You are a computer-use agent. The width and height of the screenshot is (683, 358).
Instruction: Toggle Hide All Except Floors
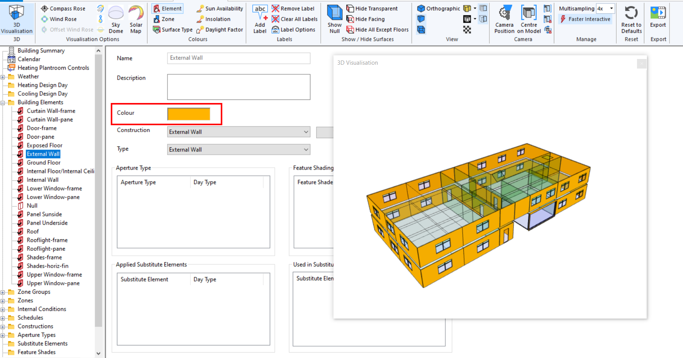pos(378,29)
